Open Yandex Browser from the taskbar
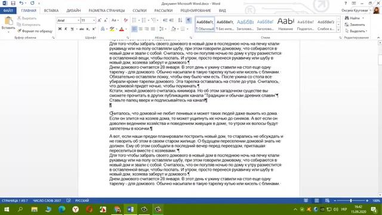Image resolution: width=382 pixels, height=215 pixels. click(76, 210)
